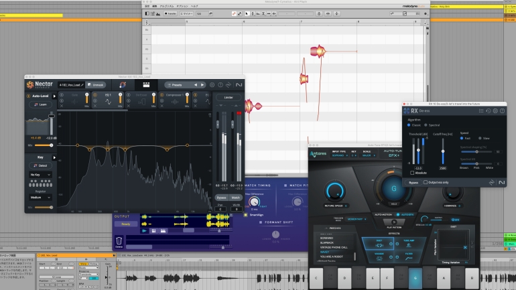Select Melodyne main arrow tool
The width and height of the screenshot is (516, 290).
(x=247, y=13)
